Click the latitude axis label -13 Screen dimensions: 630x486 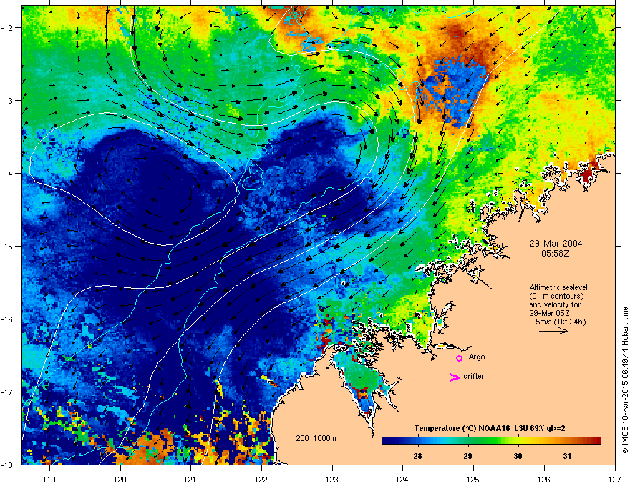point(7,100)
